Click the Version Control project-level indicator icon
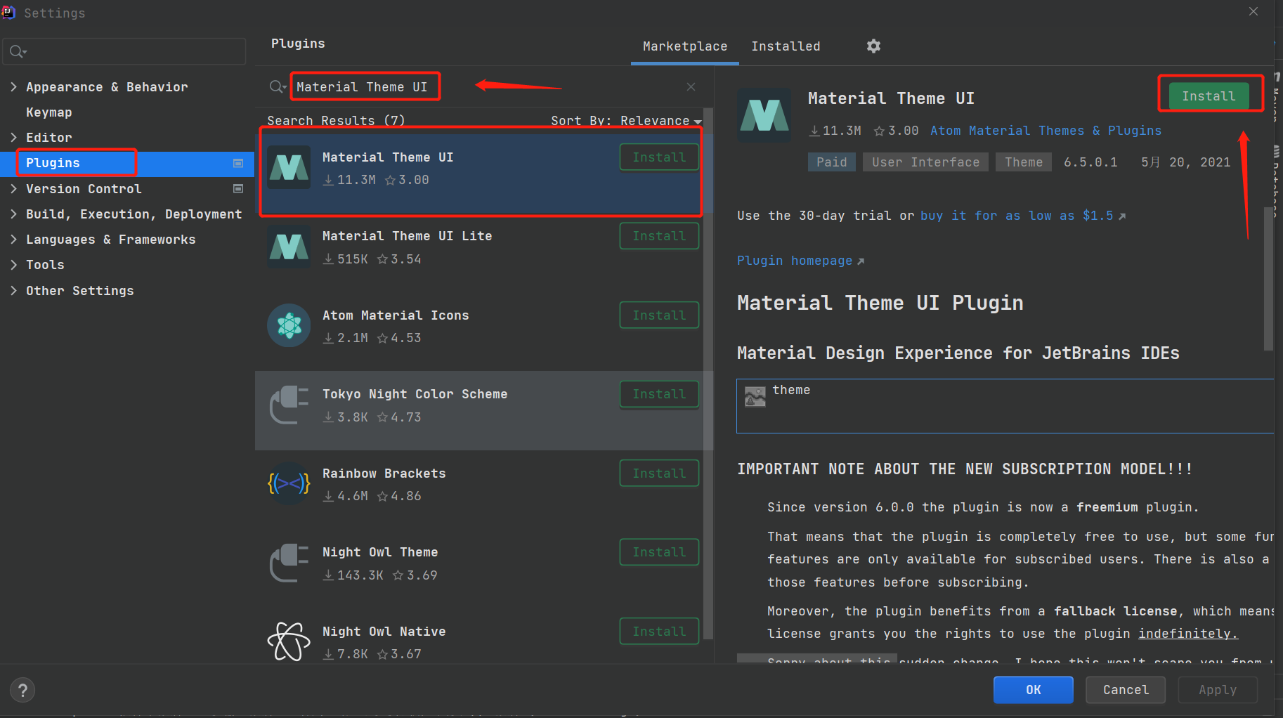This screenshot has height=718, width=1283. click(x=238, y=188)
